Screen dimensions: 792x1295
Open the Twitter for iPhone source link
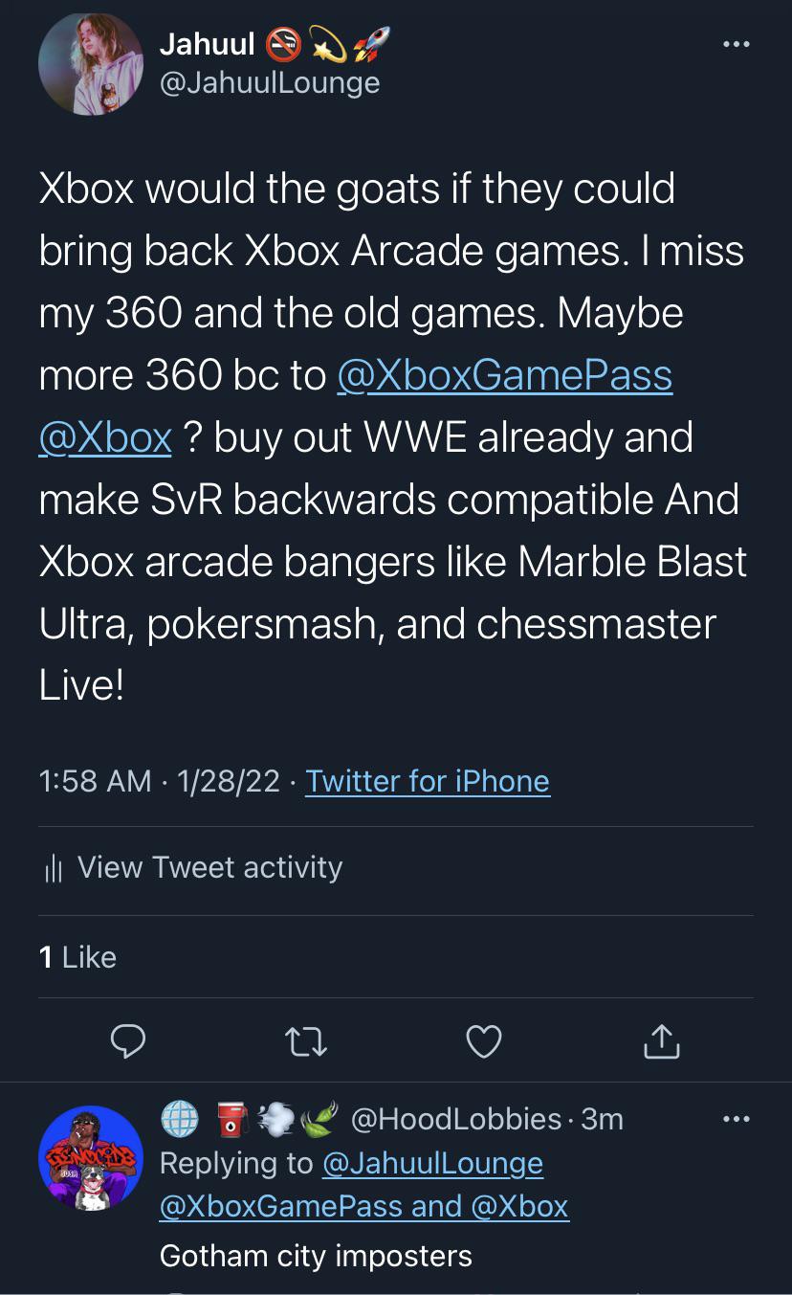tap(428, 781)
